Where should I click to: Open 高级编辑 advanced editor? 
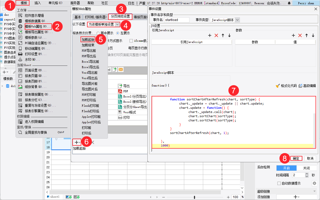click(x=307, y=86)
